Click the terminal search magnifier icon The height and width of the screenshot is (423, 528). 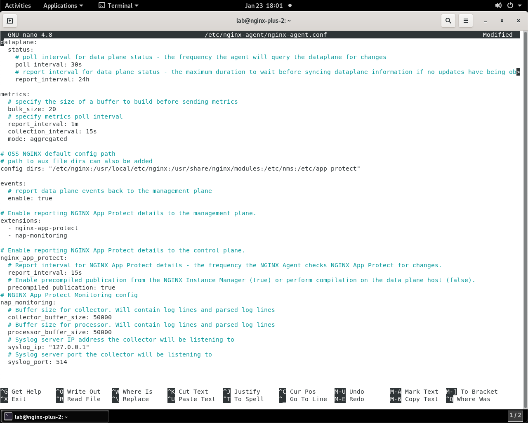pos(448,21)
